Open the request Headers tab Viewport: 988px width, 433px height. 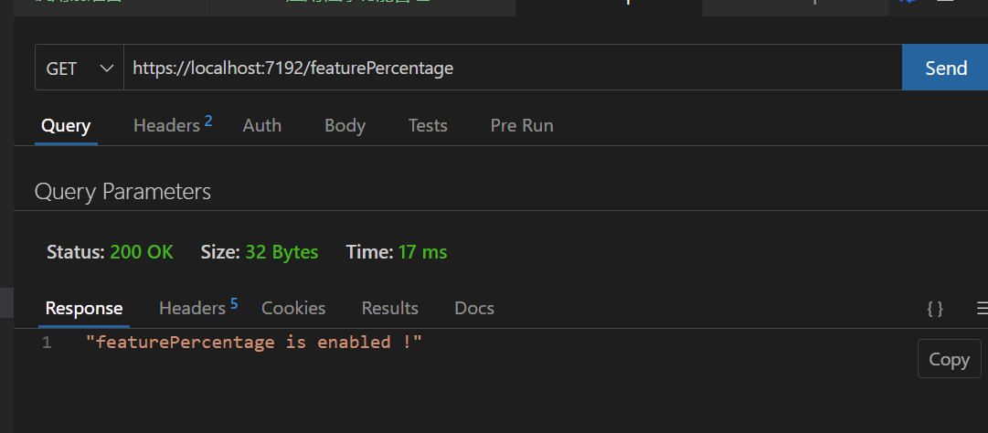(173, 124)
